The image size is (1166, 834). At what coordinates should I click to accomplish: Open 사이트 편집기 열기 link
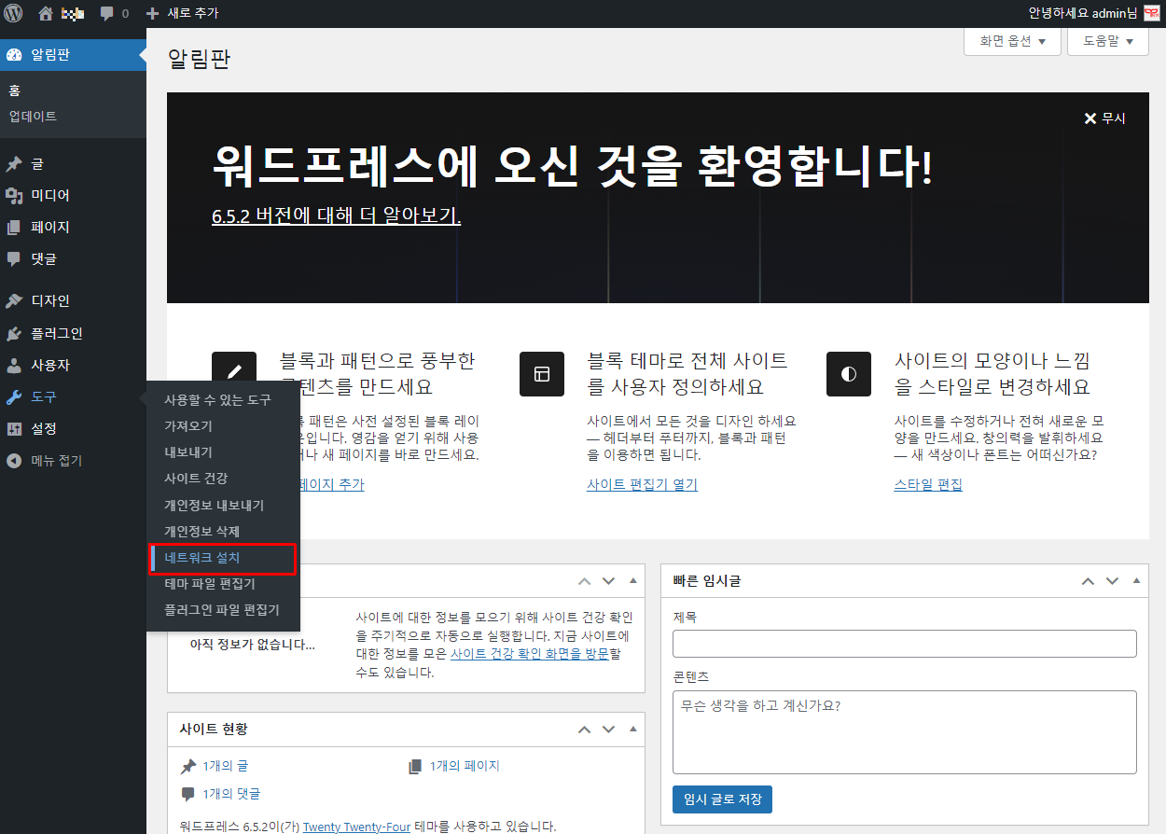tap(643, 485)
